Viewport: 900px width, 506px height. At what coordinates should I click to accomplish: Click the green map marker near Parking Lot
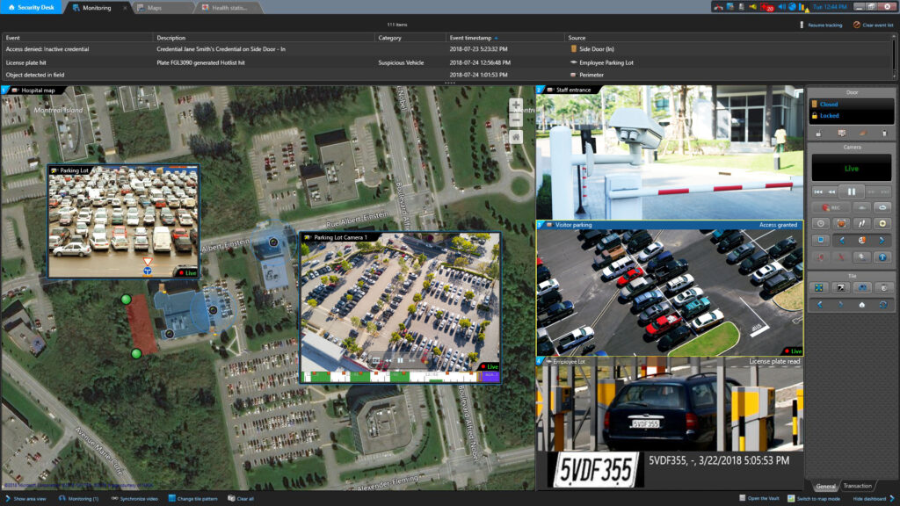point(126,300)
